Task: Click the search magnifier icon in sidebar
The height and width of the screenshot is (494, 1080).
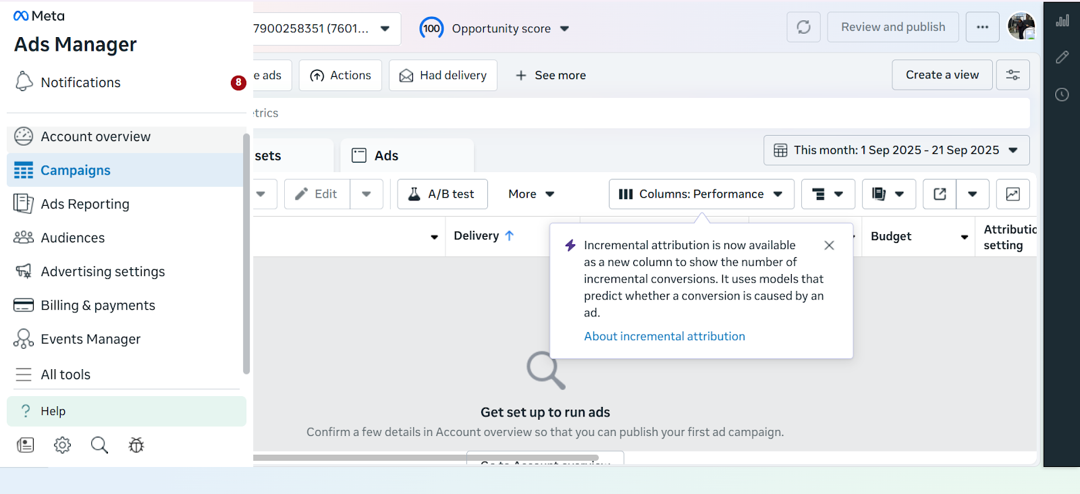Action: tap(99, 445)
